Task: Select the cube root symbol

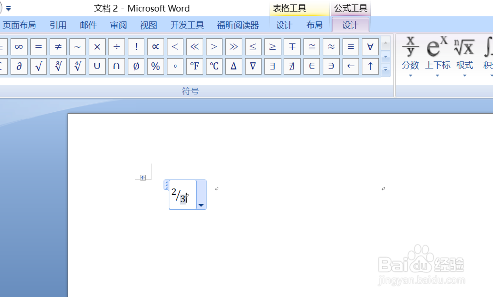Action: click(58, 66)
